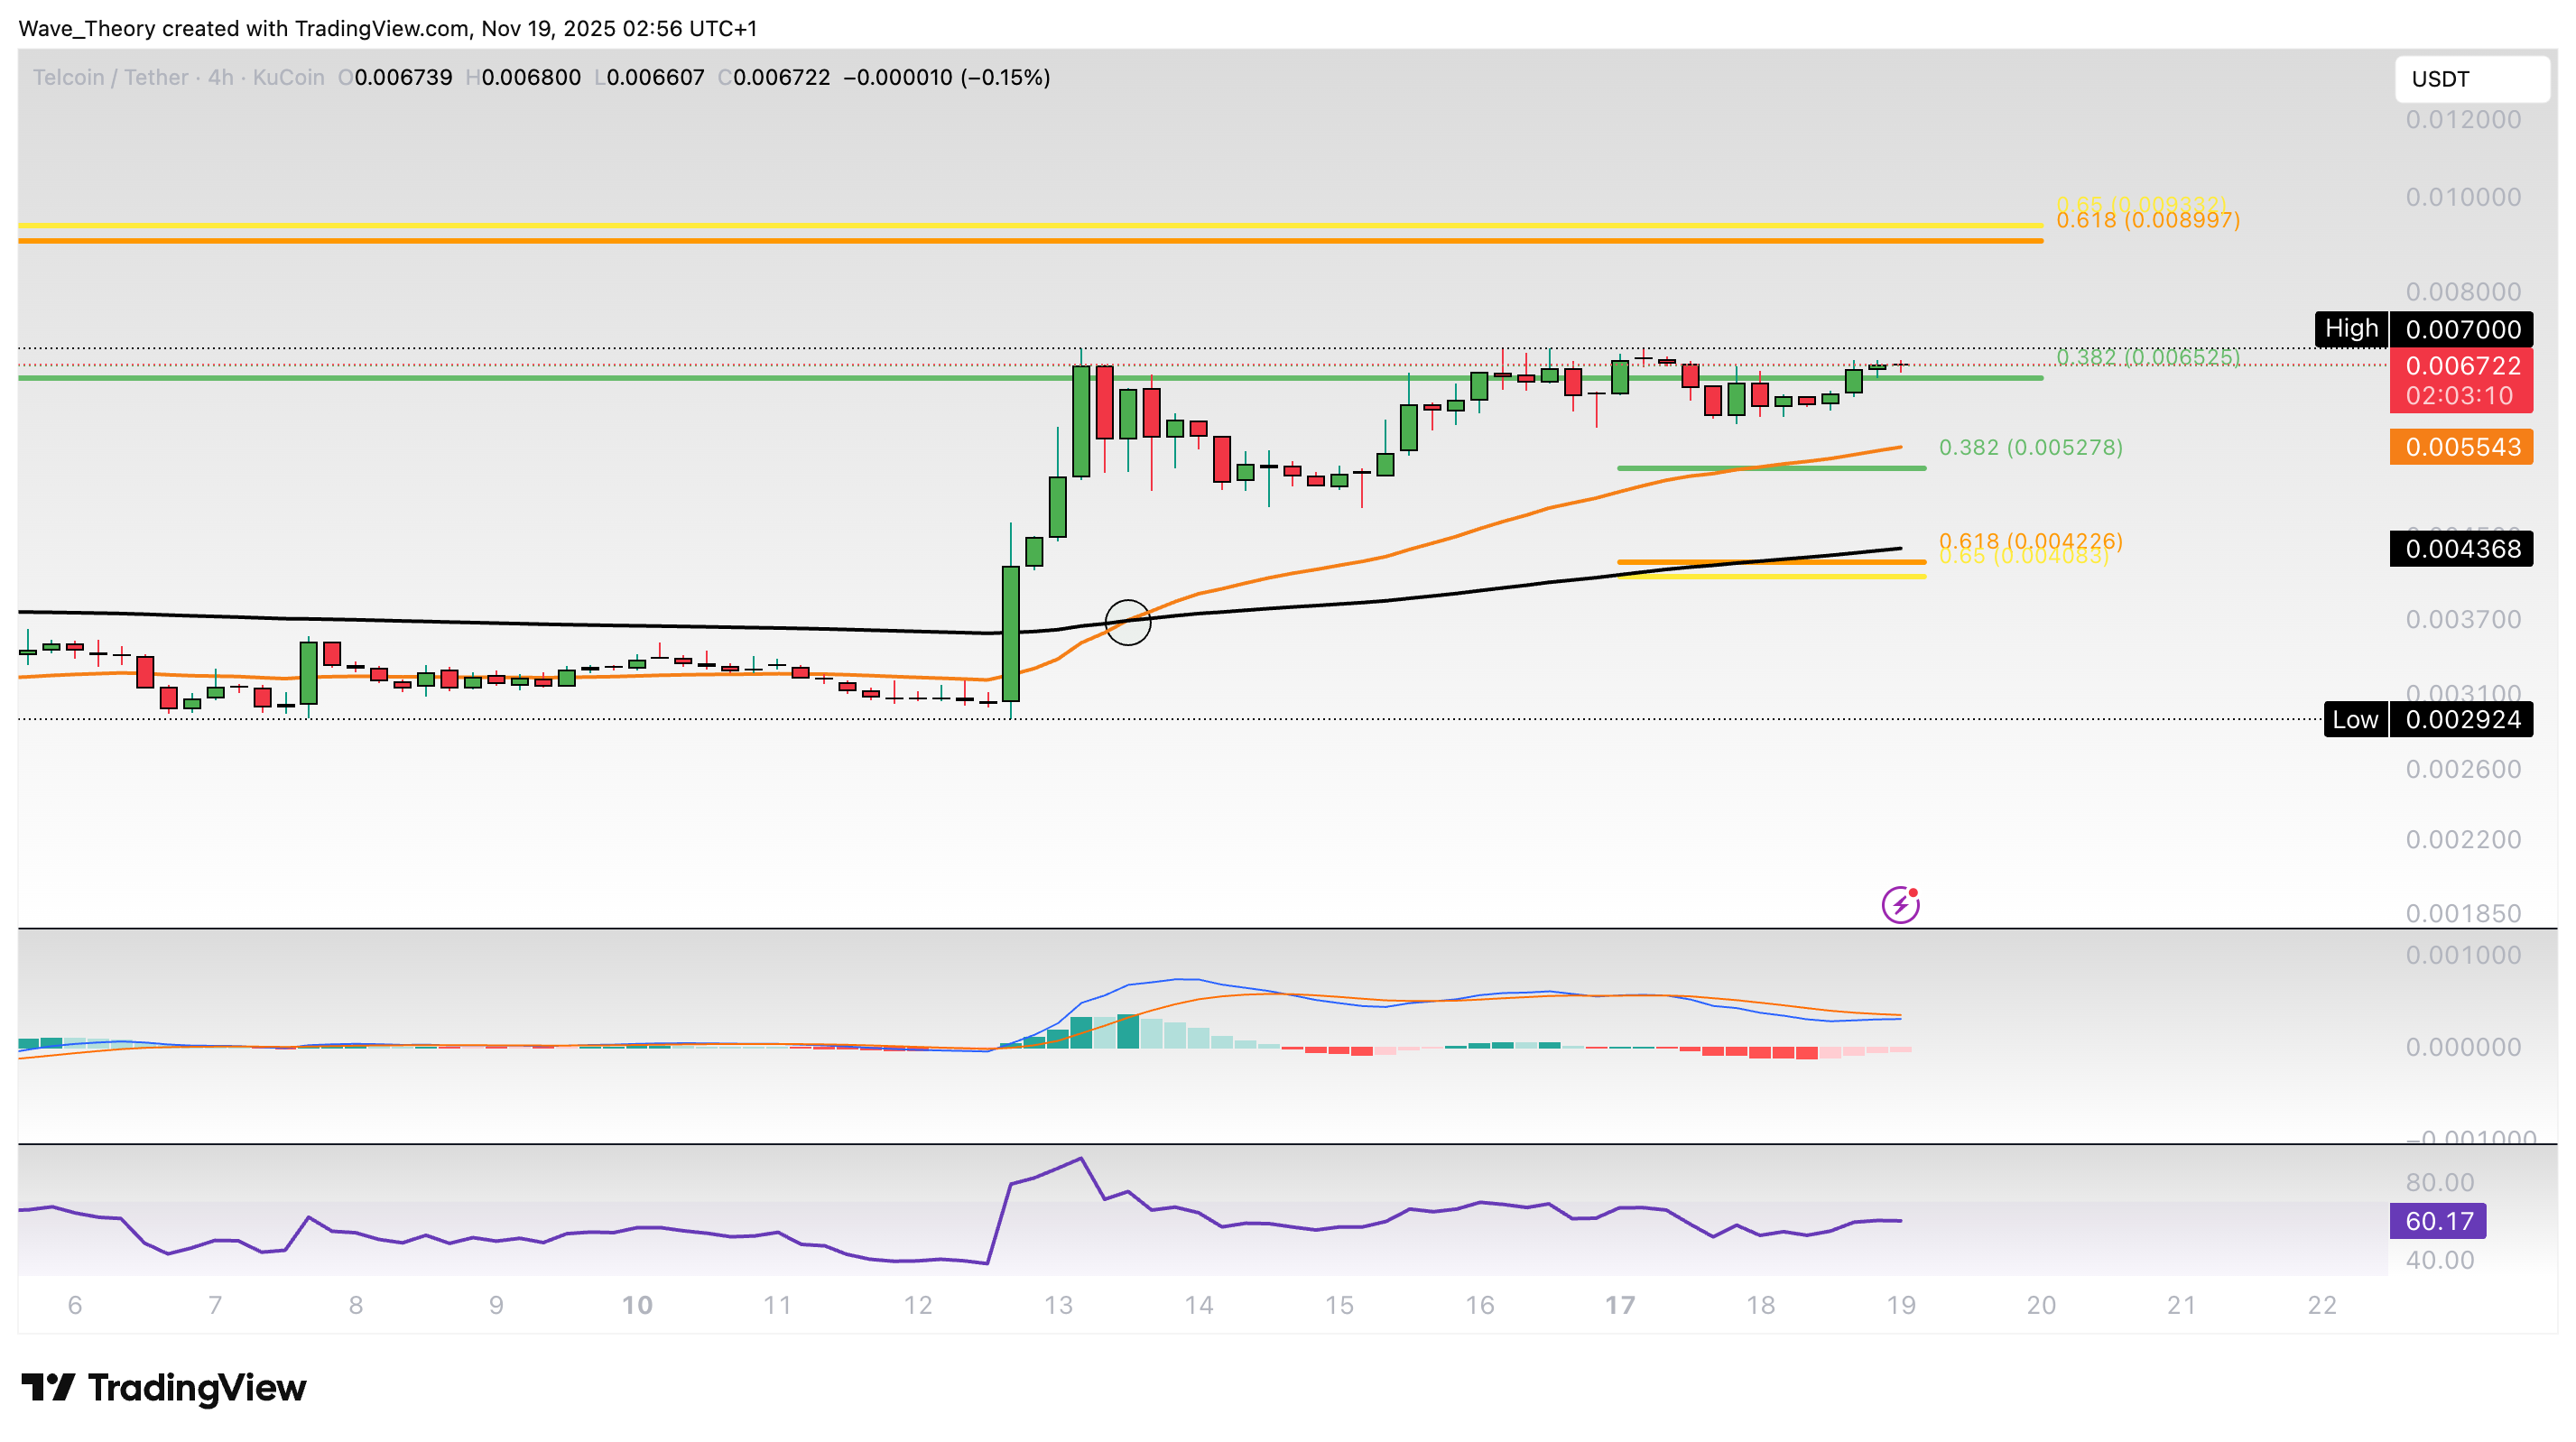Click the black moving average tag 0.004368
The width and height of the screenshot is (2576, 1442).
click(2461, 549)
